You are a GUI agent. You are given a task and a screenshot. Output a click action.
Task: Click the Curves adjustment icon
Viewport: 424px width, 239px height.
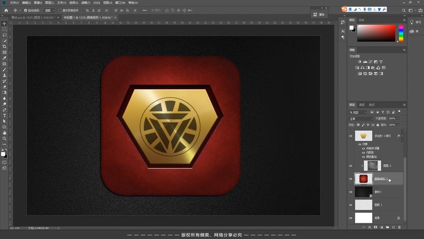pos(371,62)
